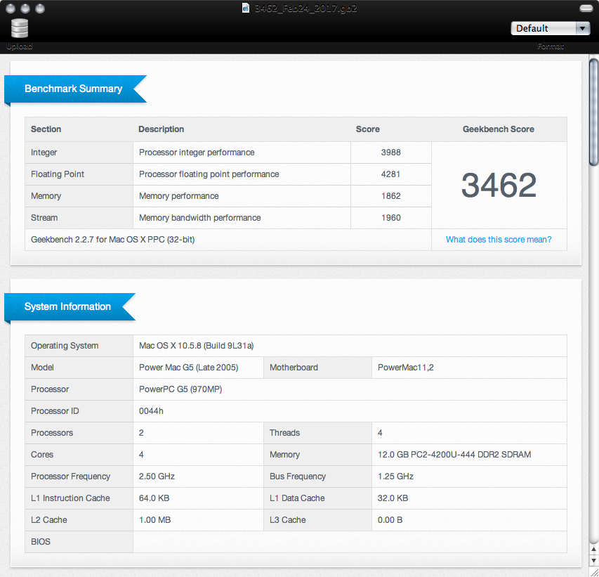The image size is (599, 577).
Task: Click the Integer score 3988
Action: pos(391,153)
